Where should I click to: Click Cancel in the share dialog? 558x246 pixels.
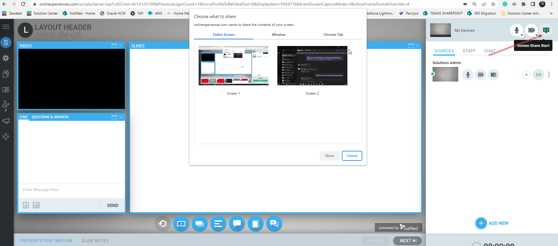click(352, 156)
